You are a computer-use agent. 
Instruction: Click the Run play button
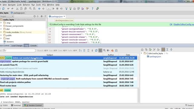point(53,9)
